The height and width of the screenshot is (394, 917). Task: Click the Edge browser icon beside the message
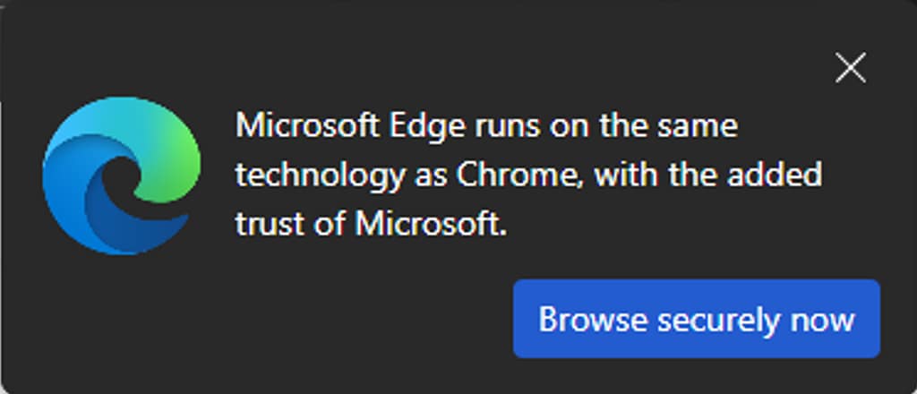point(121,176)
